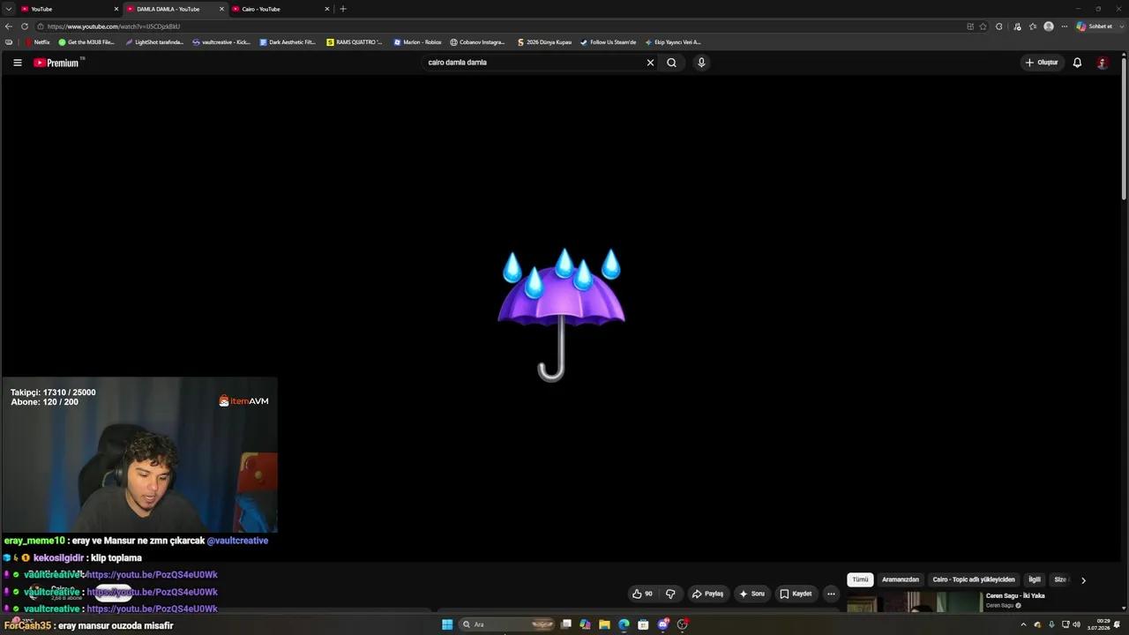Click the magnifier search button

[671, 63]
